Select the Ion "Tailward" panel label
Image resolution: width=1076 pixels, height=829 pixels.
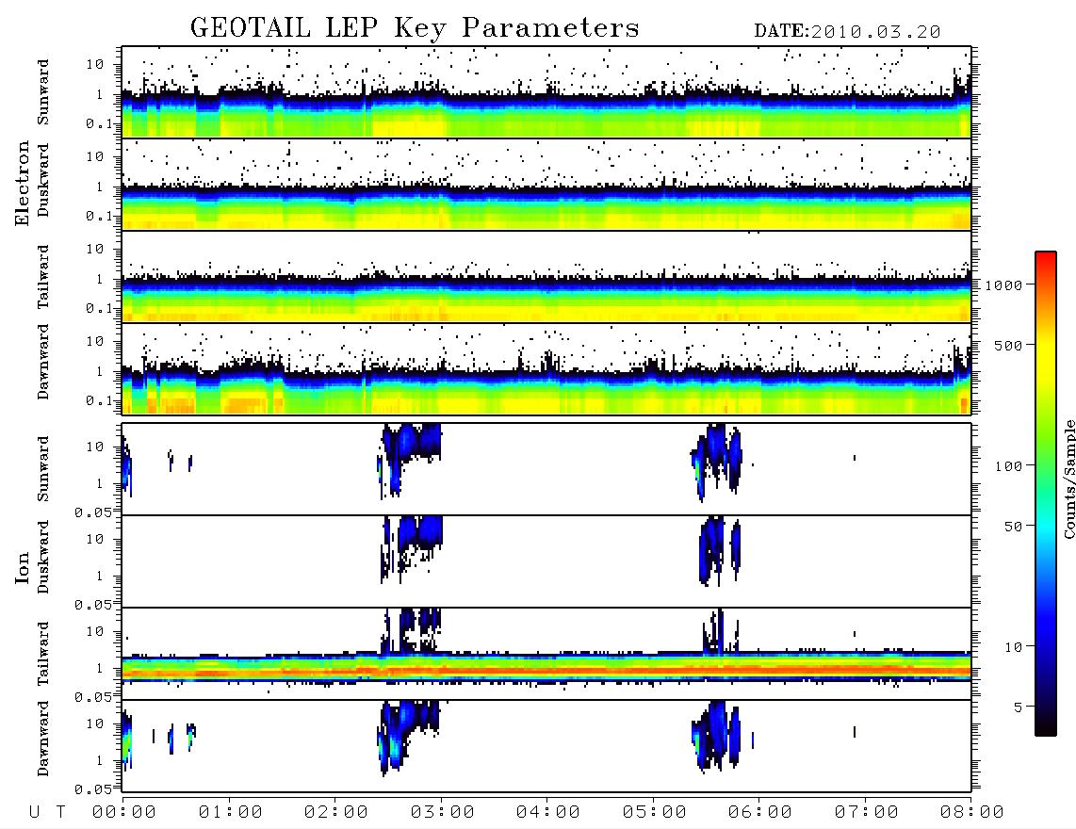43,654
